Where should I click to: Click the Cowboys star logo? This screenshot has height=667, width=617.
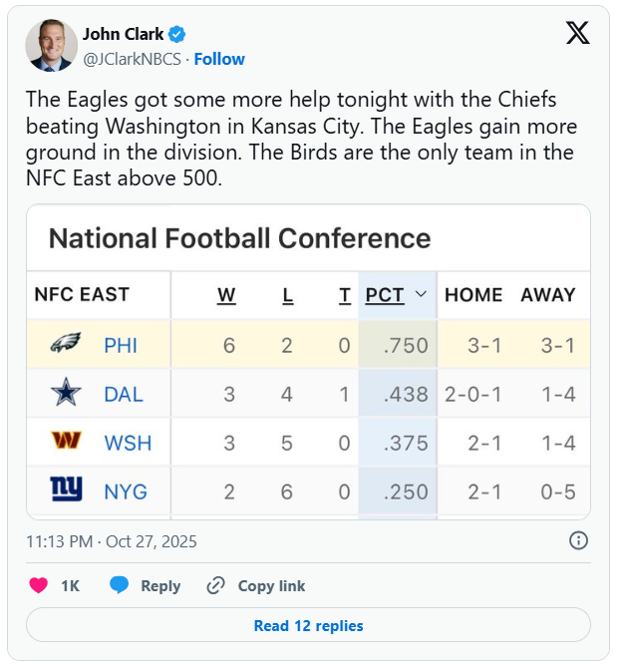(66, 394)
